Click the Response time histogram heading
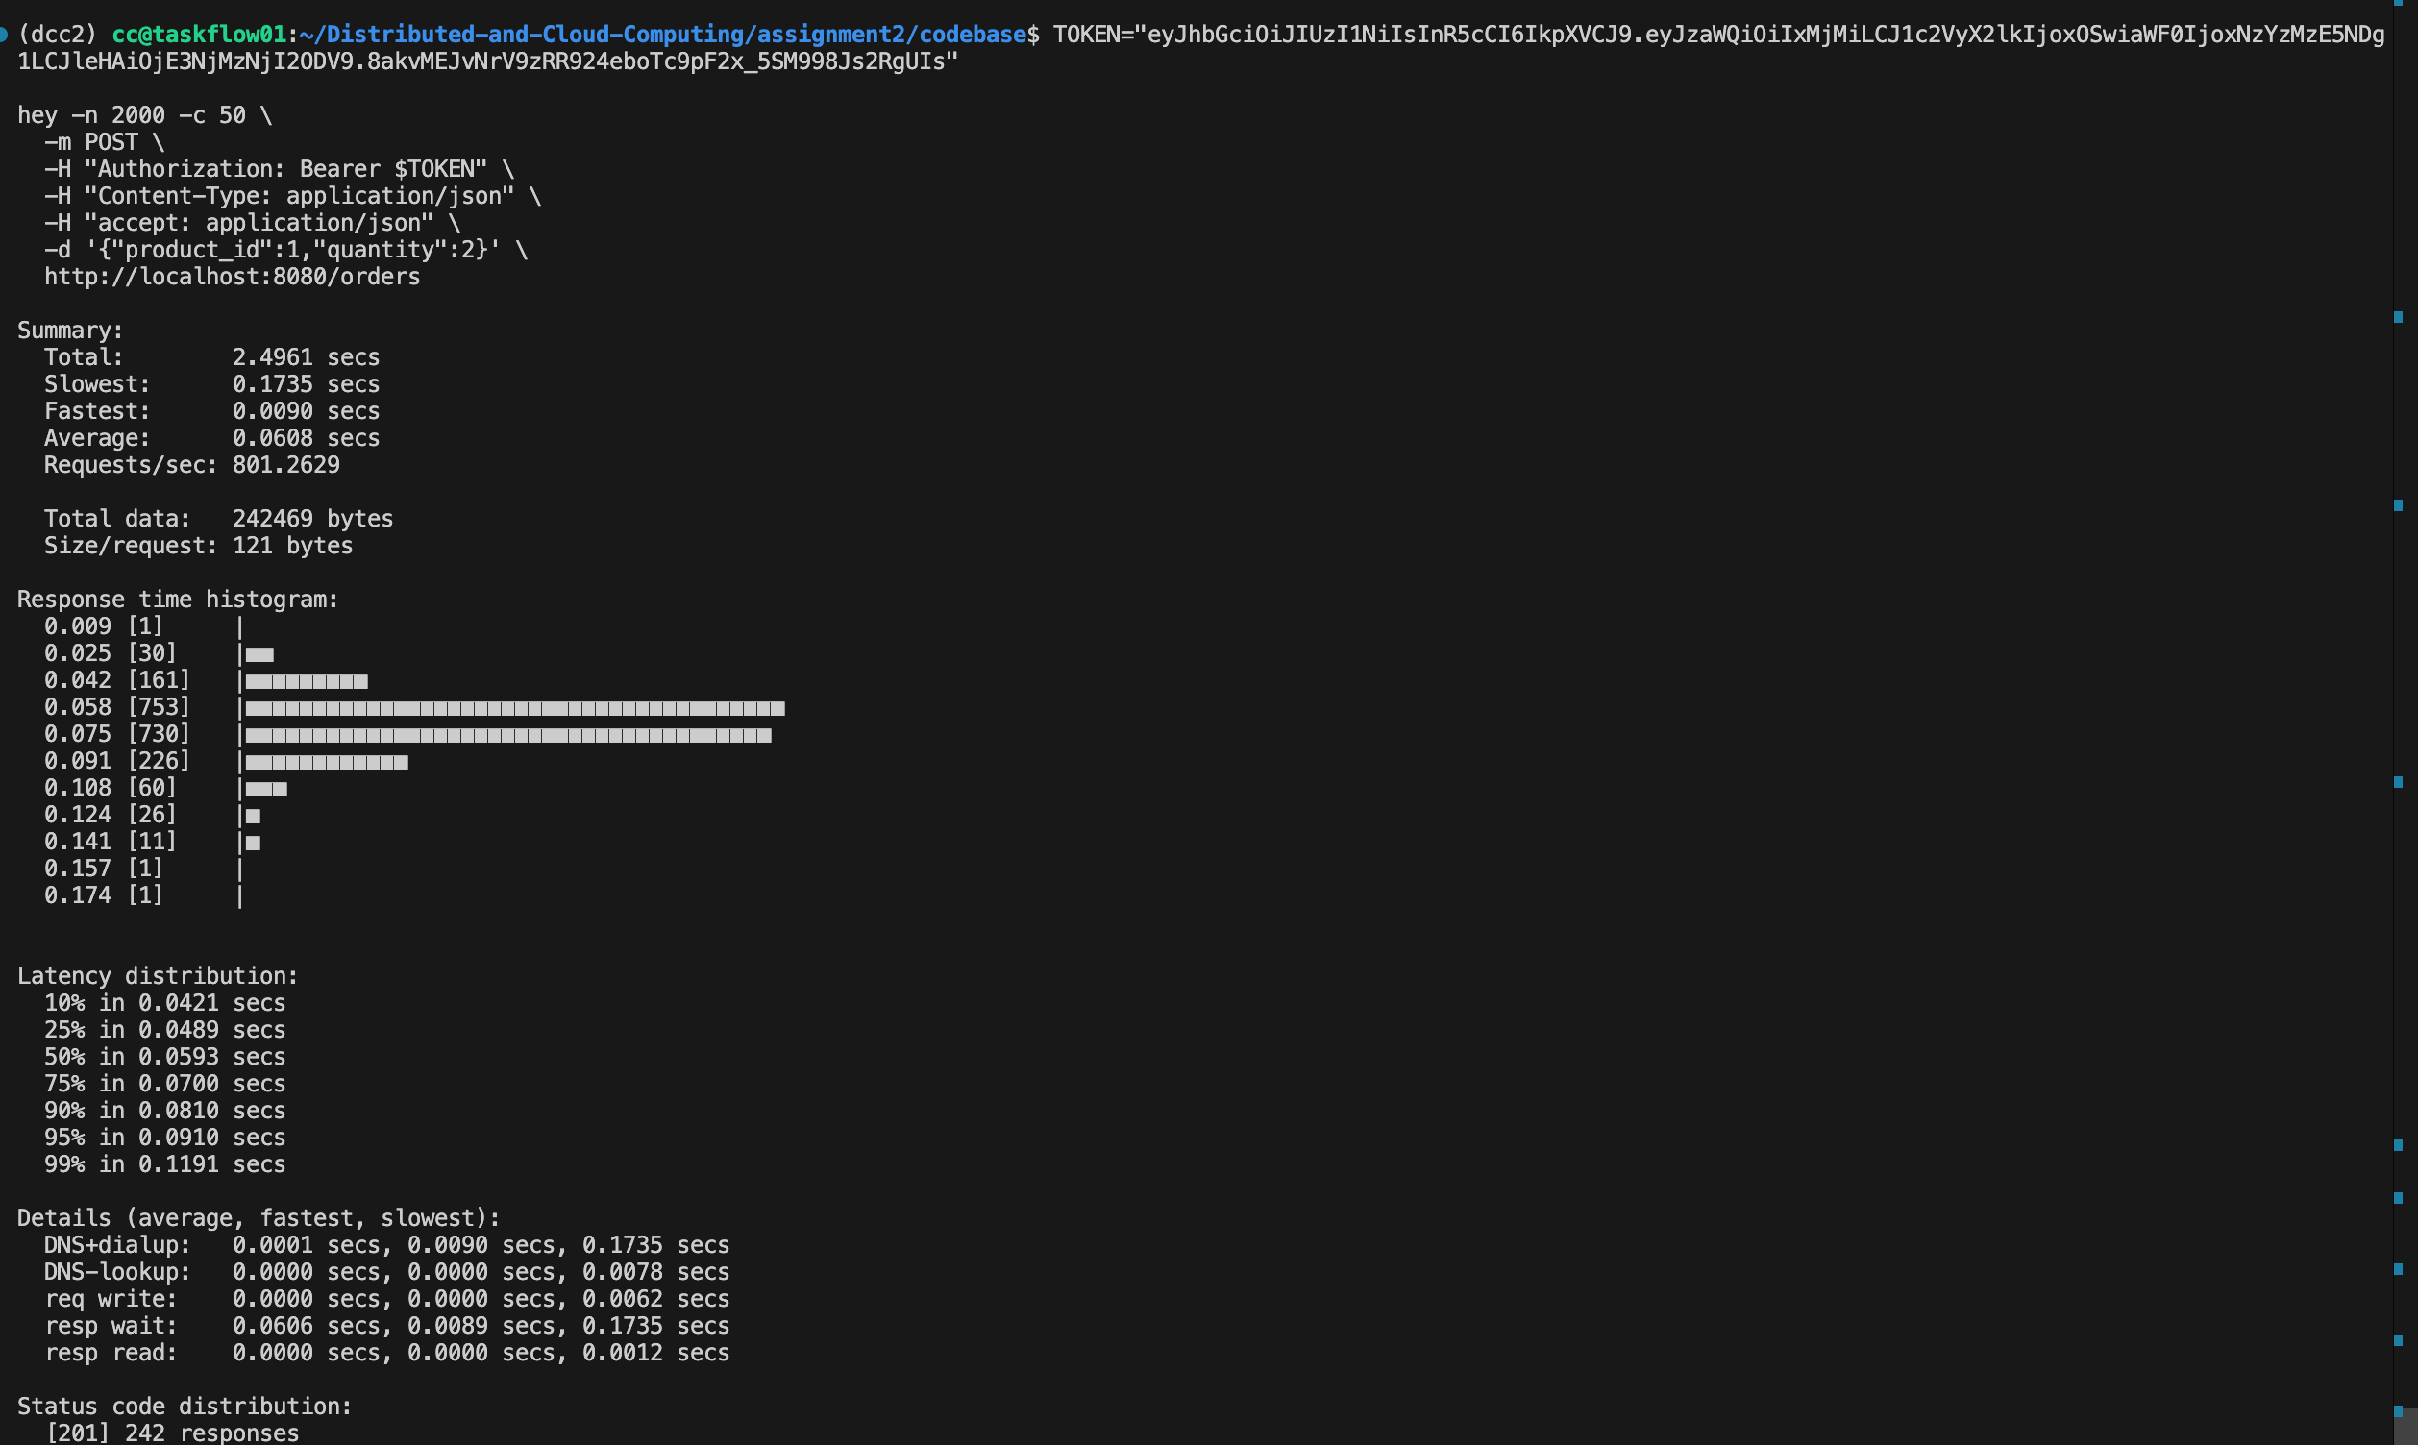 [177, 599]
